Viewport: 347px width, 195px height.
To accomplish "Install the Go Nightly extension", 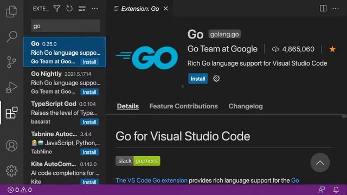I will click(x=89, y=92).
